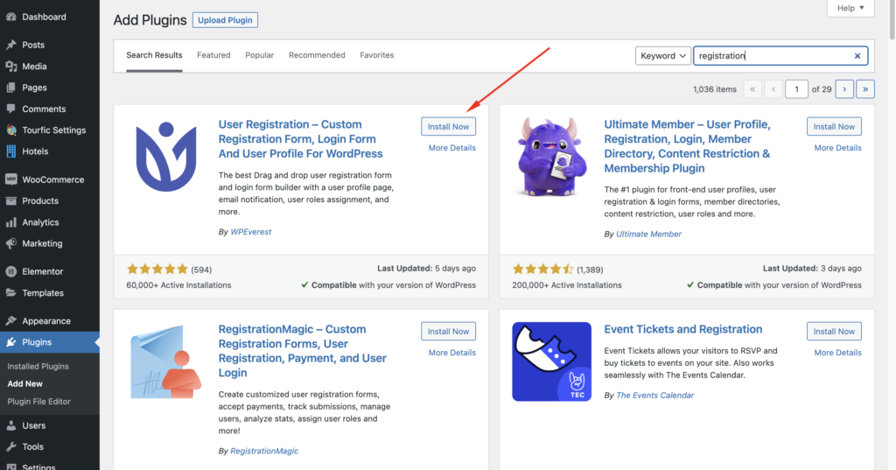Screen dimensions: 896x470
Task: Install RegistrationMagic plugin now
Action: pyautogui.click(x=449, y=332)
